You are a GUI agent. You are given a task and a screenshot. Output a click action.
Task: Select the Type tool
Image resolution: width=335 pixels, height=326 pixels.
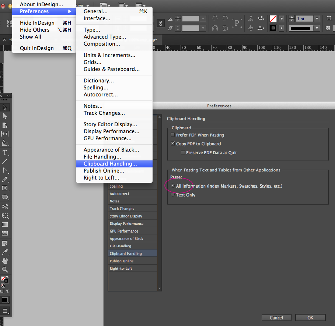(5, 153)
